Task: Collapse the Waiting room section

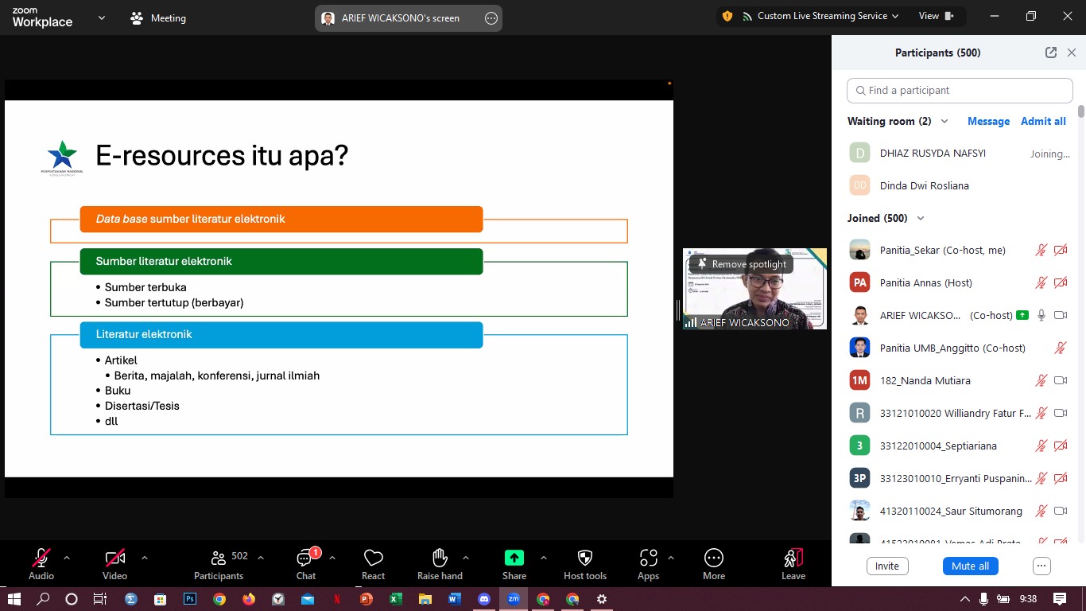Action: 944,122
